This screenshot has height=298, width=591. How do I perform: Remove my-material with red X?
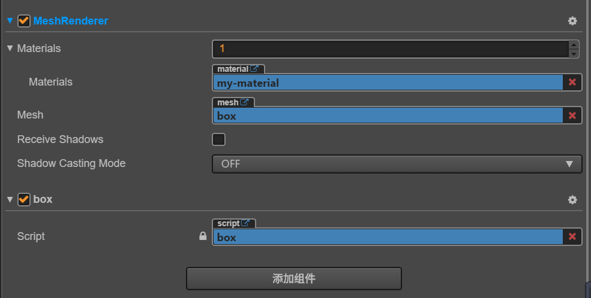click(572, 83)
